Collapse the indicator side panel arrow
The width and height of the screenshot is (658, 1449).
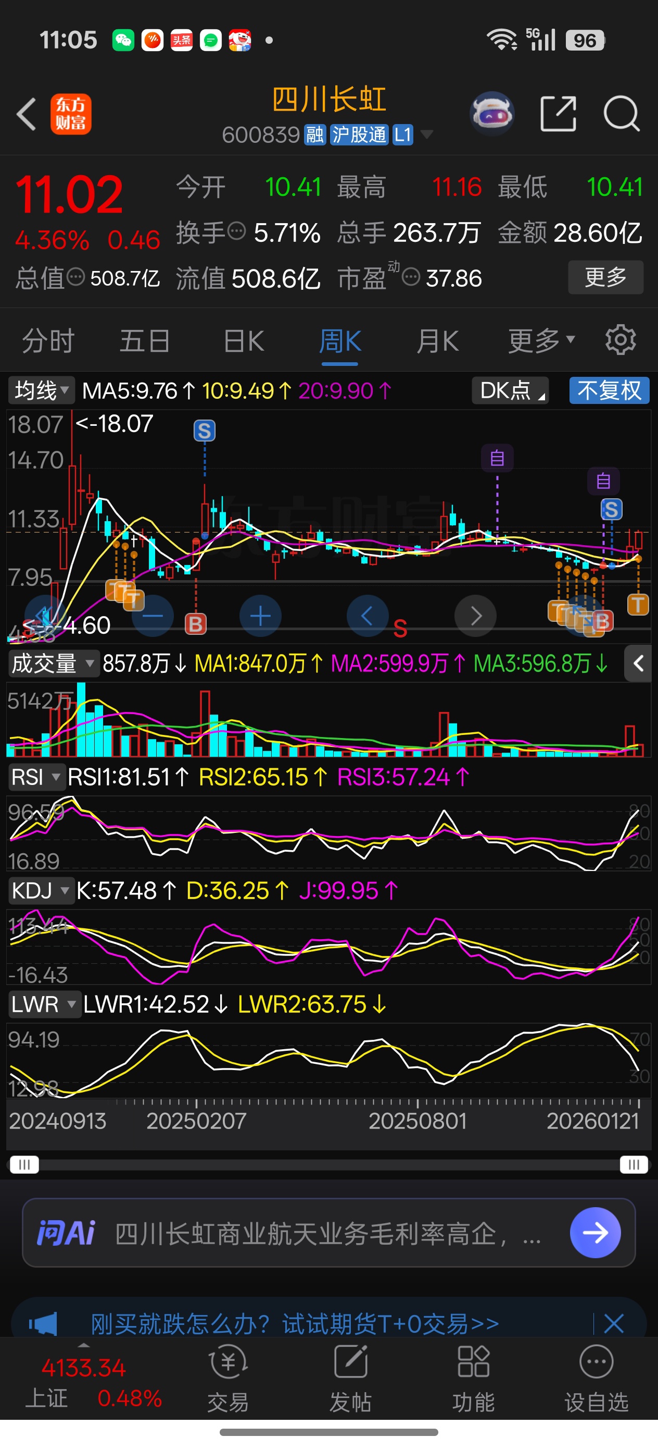[638, 664]
